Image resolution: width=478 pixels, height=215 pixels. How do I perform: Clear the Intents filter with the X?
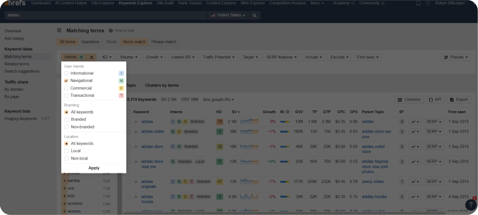tap(91, 57)
